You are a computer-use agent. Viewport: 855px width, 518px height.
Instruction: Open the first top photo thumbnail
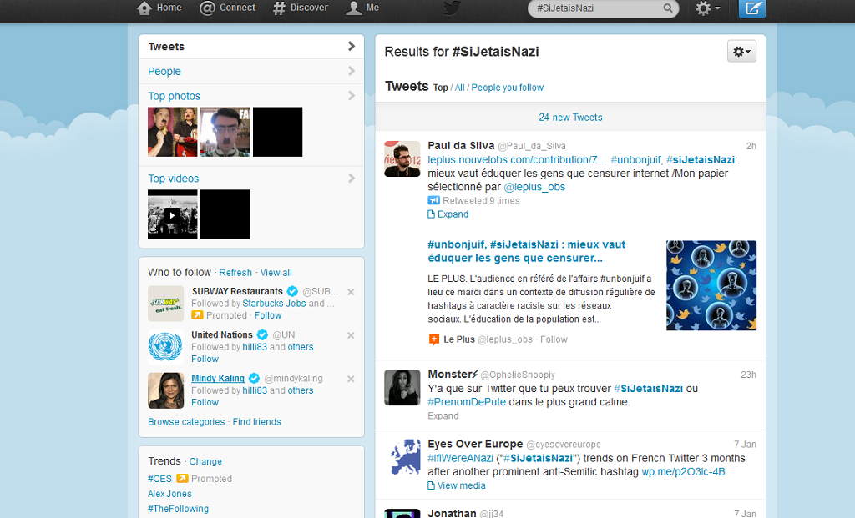[x=172, y=132]
